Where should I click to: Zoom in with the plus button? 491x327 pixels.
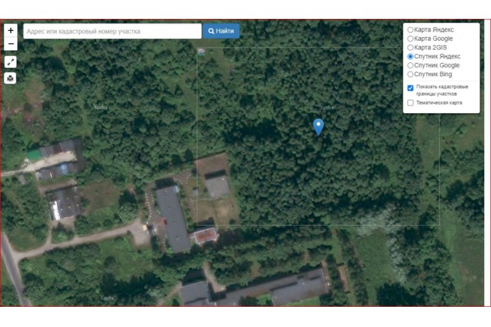11,30
